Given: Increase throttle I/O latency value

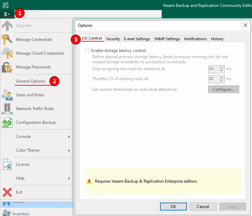Looking at the screenshot, I should click(222, 78).
